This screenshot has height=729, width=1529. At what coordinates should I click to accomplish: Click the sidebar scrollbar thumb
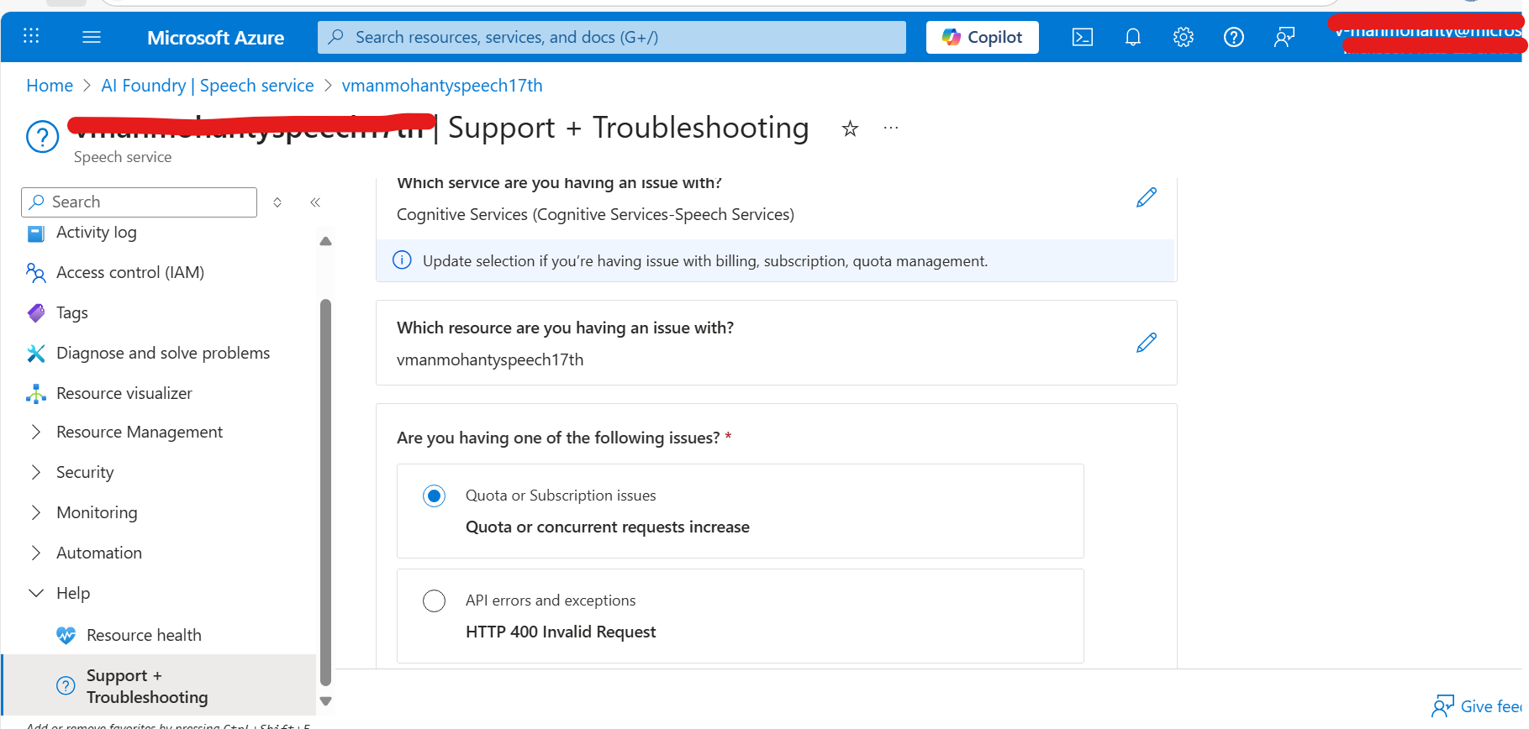click(x=326, y=493)
